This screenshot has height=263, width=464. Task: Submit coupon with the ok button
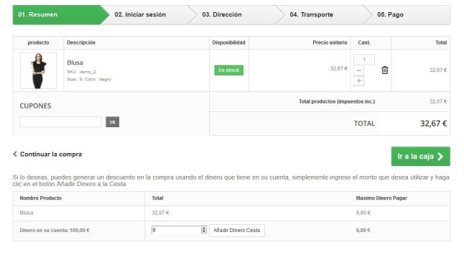pyautogui.click(x=113, y=121)
